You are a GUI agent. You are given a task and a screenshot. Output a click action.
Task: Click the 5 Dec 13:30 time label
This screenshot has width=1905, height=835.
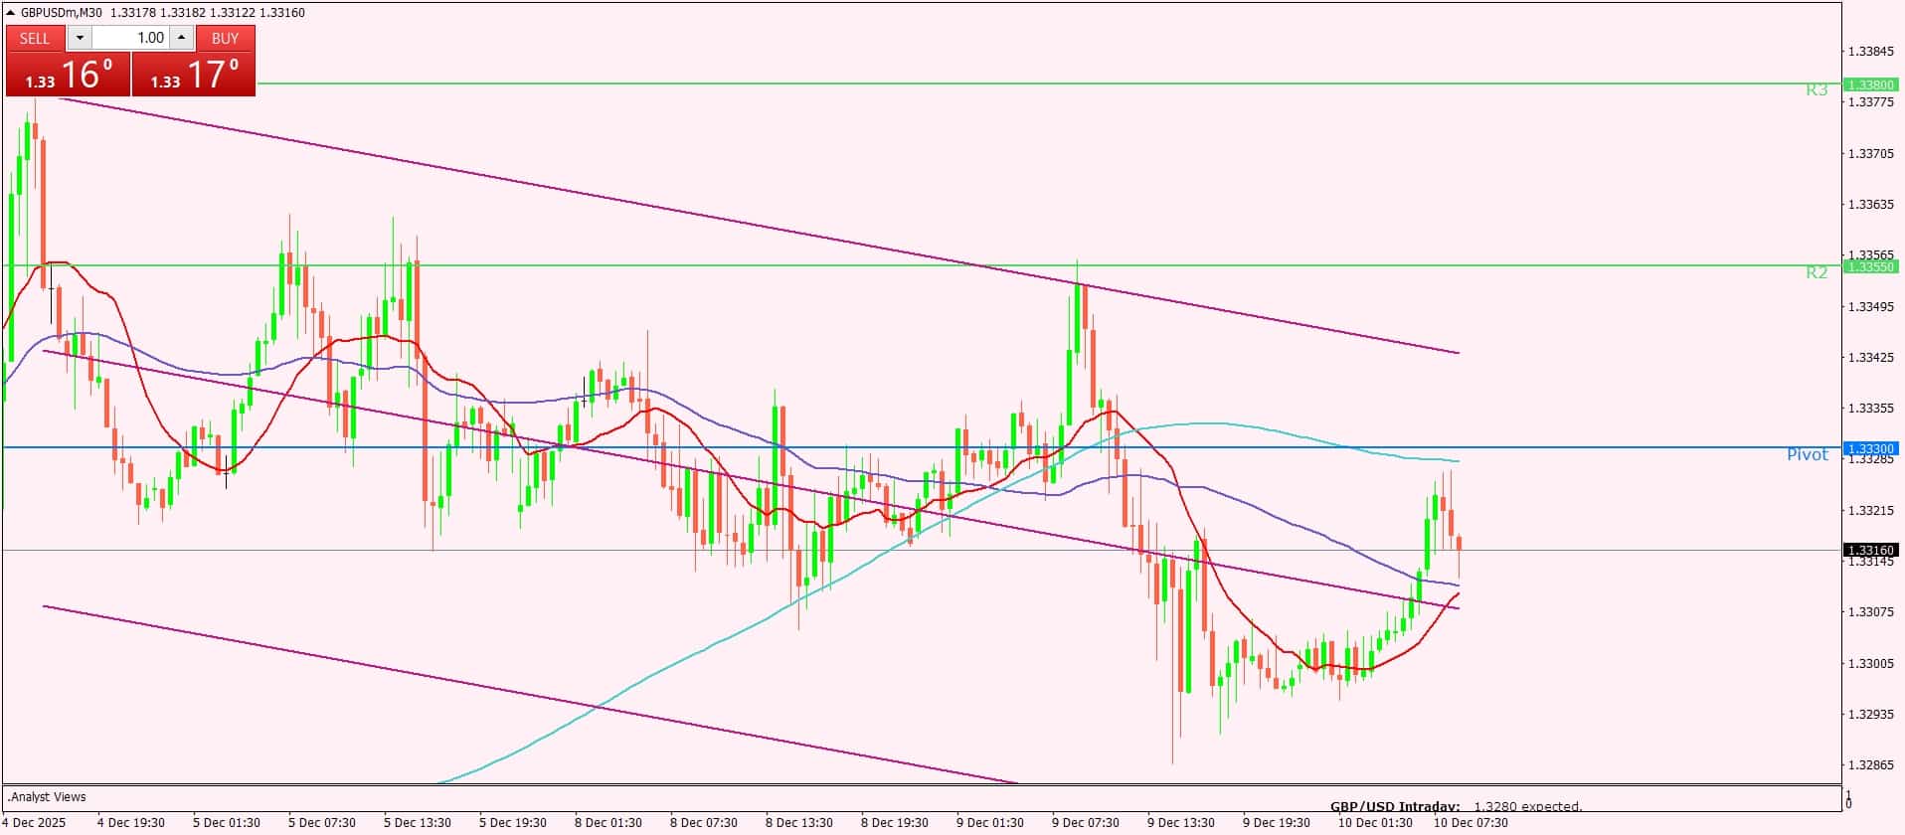pos(418,822)
